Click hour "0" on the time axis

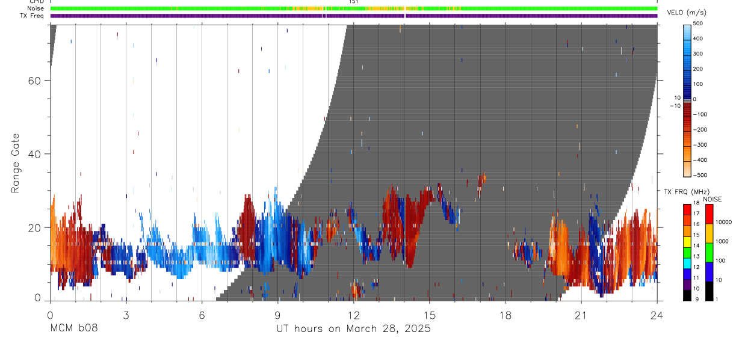pyautogui.click(x=50, y=315)
